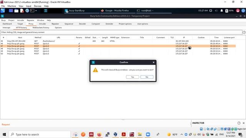Image resolution: width=246 pixels, height=138 pixels.
Task: Open the filter help question icon
Action: 244,32
